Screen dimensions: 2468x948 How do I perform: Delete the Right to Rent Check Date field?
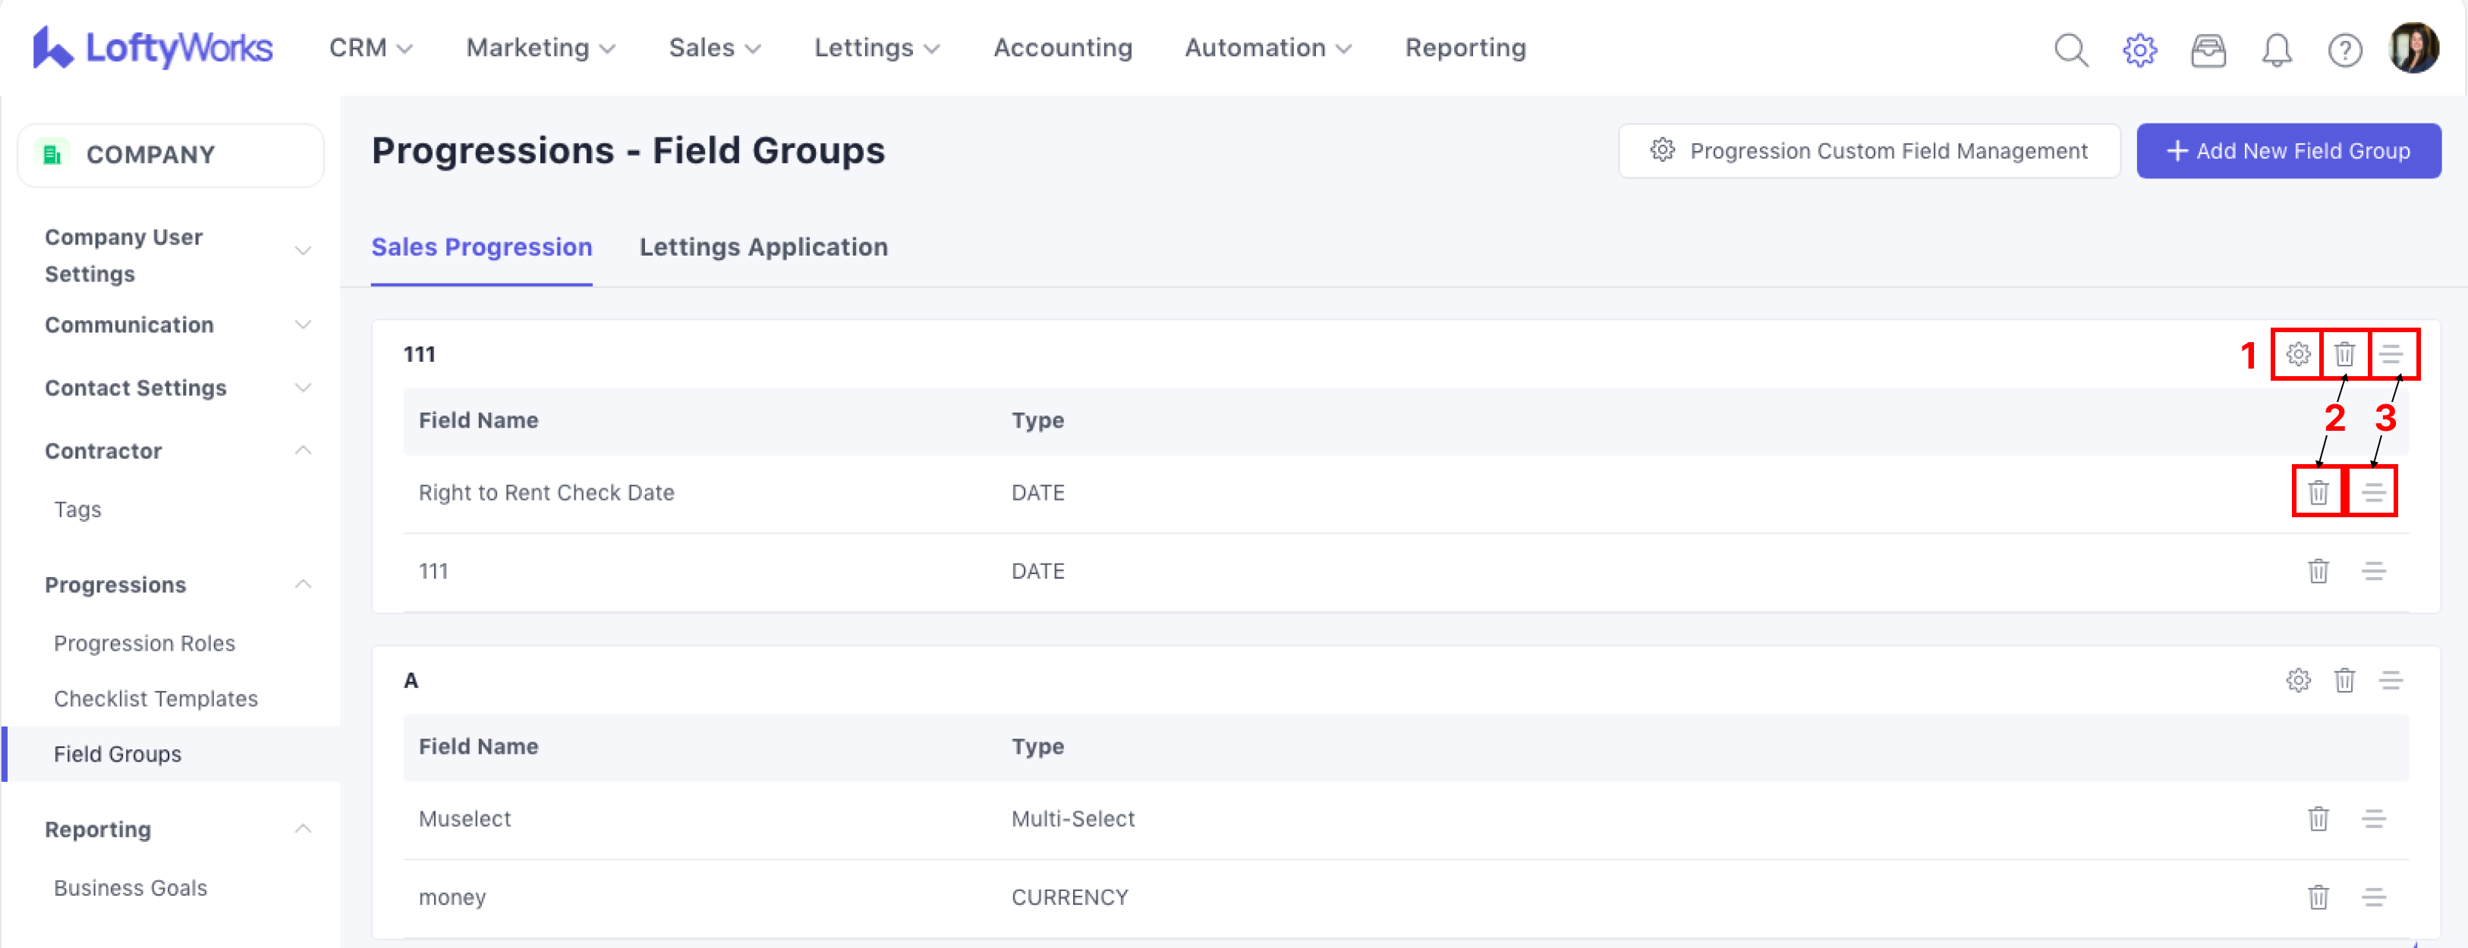[x=2318, y=492]
